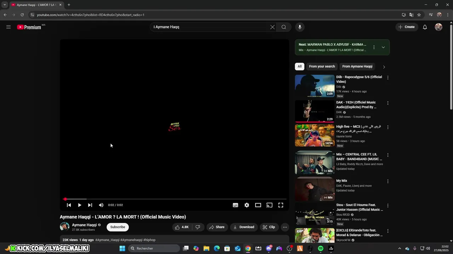Screen dimensions: 453x254
Task: Share the video
Action: pos(217,227)
